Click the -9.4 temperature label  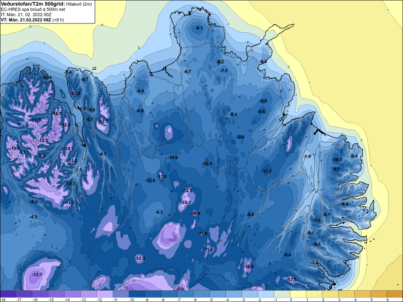click(x=287, y=255)
